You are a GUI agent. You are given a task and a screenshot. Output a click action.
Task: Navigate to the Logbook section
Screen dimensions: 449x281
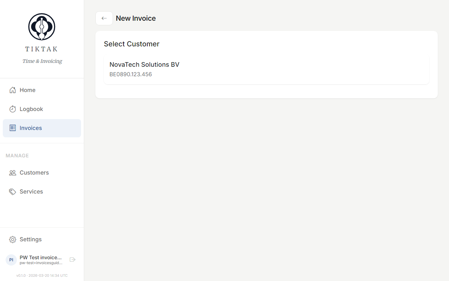31,109
